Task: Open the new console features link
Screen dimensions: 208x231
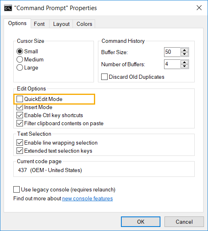Action: tap(87, 198)
